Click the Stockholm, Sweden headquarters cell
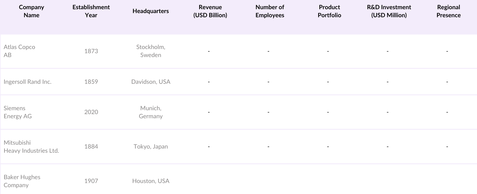 (x=151, y=51)
